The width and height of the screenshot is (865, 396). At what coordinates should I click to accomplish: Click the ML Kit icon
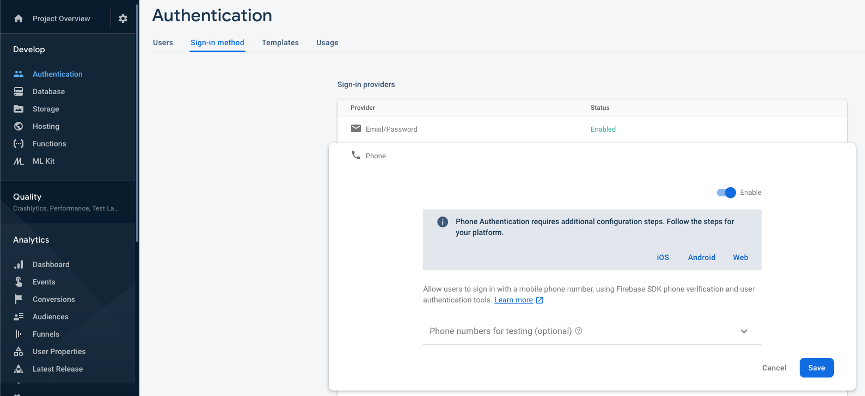point(19,161)
